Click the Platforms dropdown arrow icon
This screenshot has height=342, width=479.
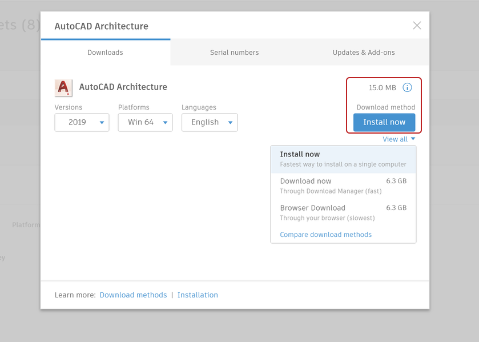166,122
